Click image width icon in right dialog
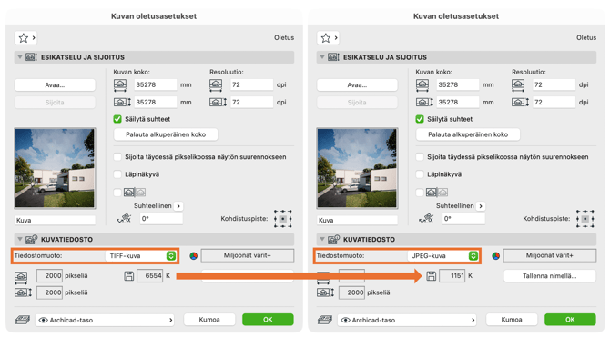 coord(422,85)
